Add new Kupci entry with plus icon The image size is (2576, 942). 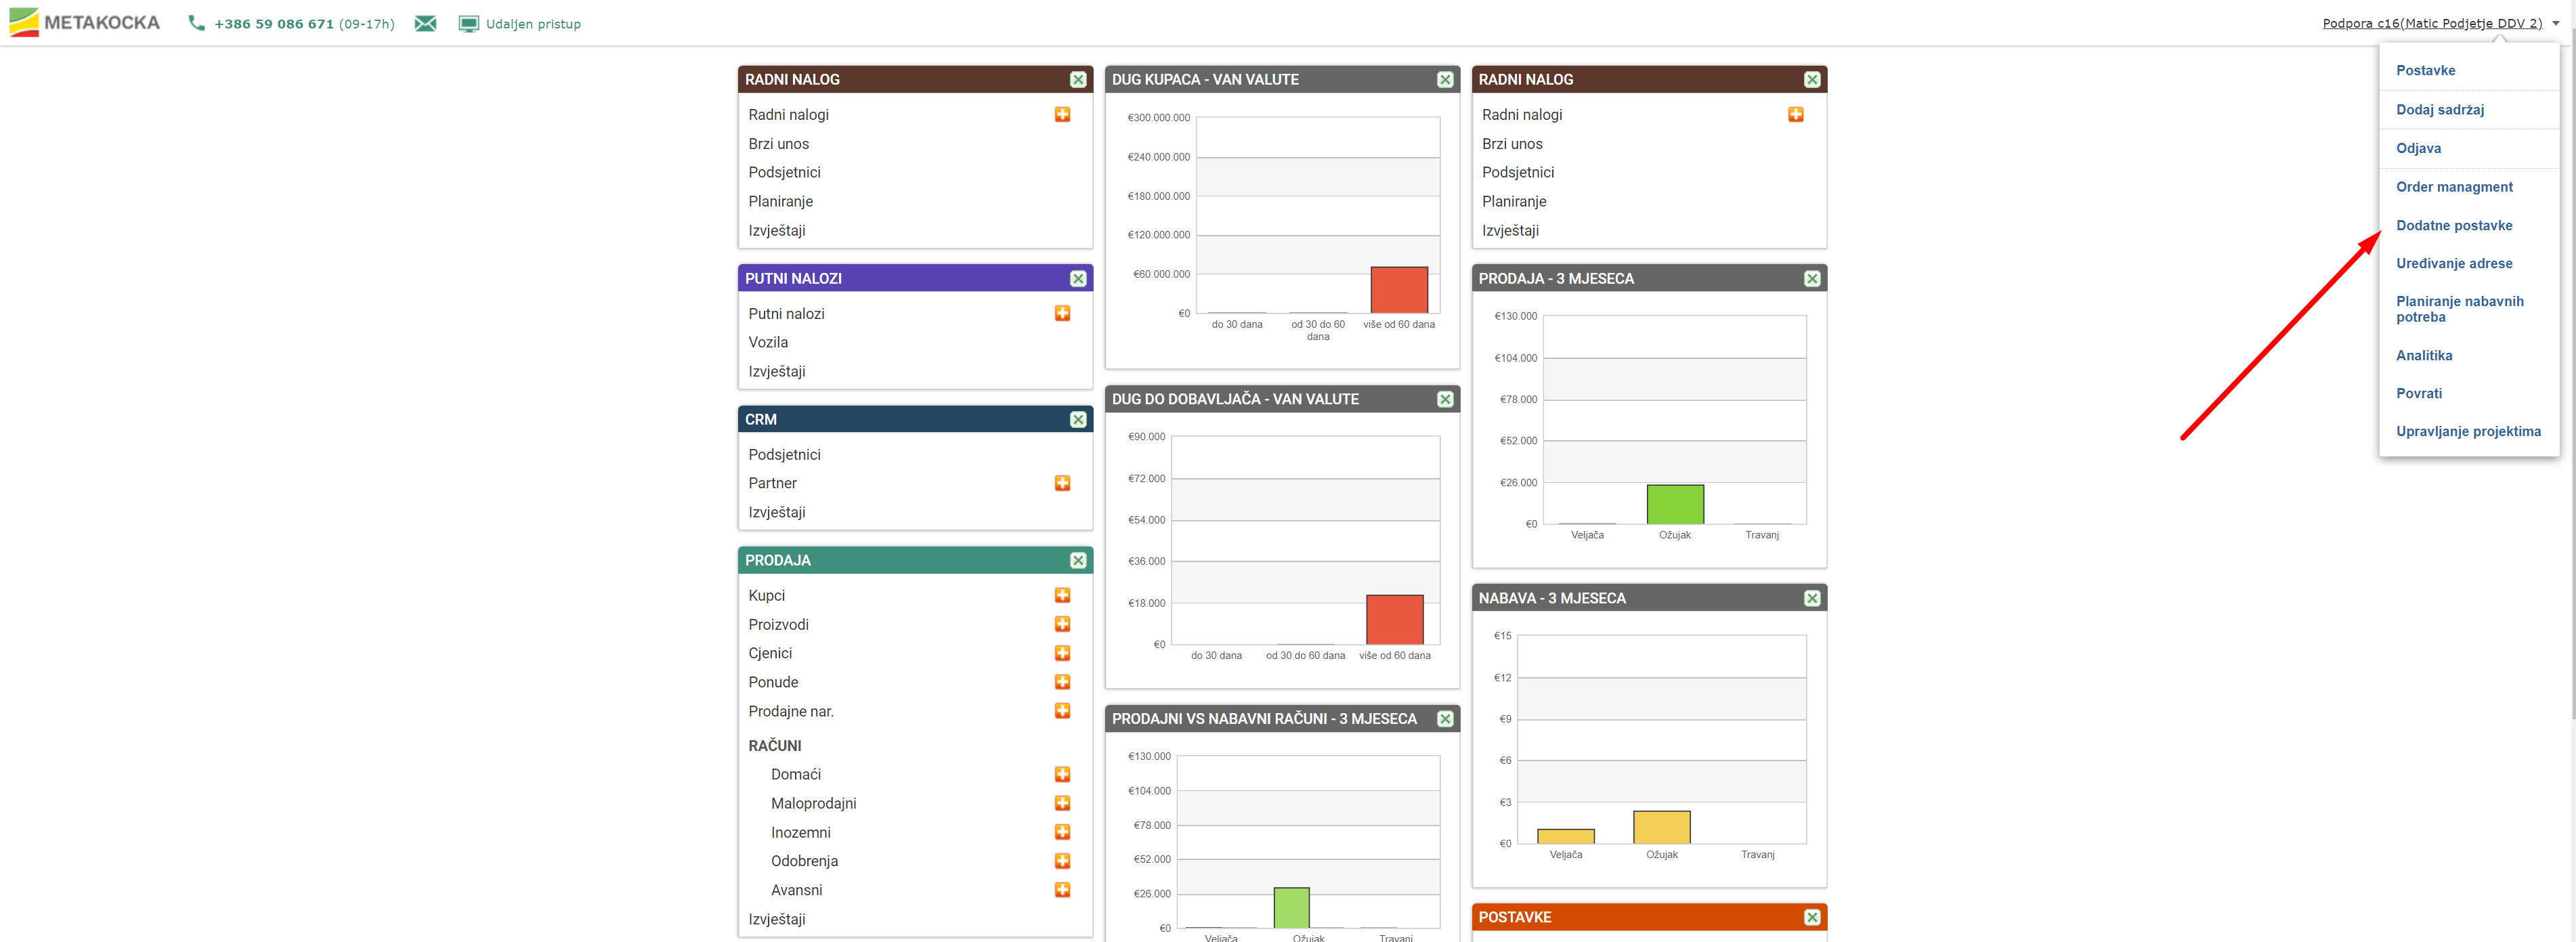1062,595
